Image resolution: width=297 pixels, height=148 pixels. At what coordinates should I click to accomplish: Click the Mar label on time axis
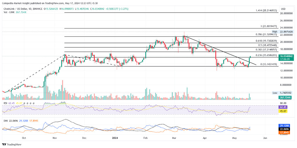(x=174, y=138)
